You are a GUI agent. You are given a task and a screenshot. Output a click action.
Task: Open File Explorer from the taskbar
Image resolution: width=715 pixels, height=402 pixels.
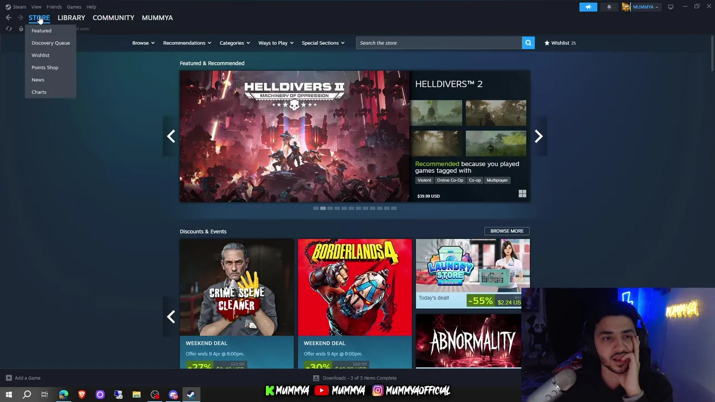136,395
